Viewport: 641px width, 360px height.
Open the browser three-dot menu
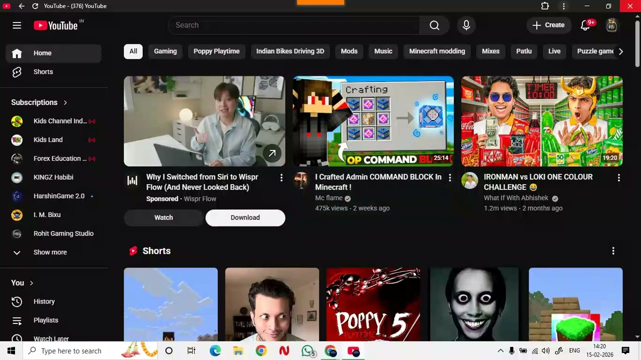pyautogui.click(x=564, y=6)
